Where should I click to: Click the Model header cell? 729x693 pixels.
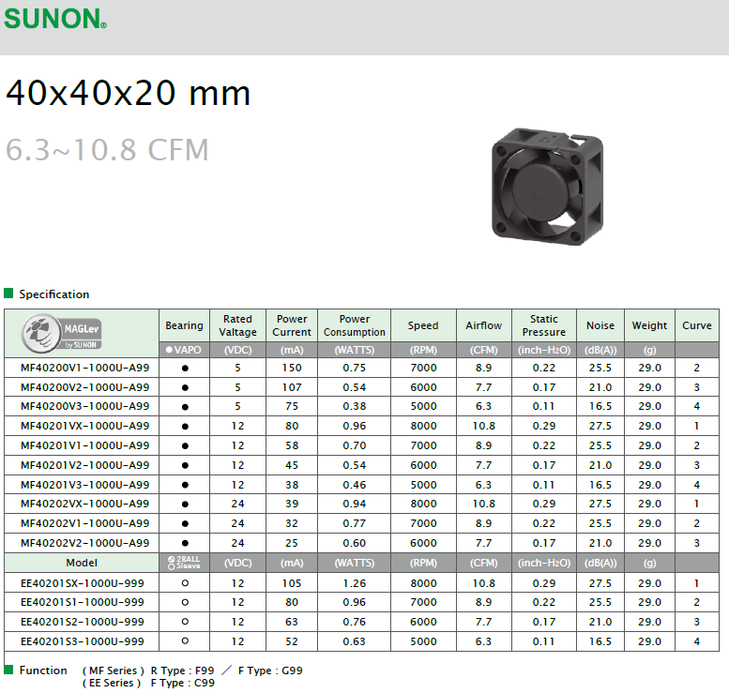(82, 563)
